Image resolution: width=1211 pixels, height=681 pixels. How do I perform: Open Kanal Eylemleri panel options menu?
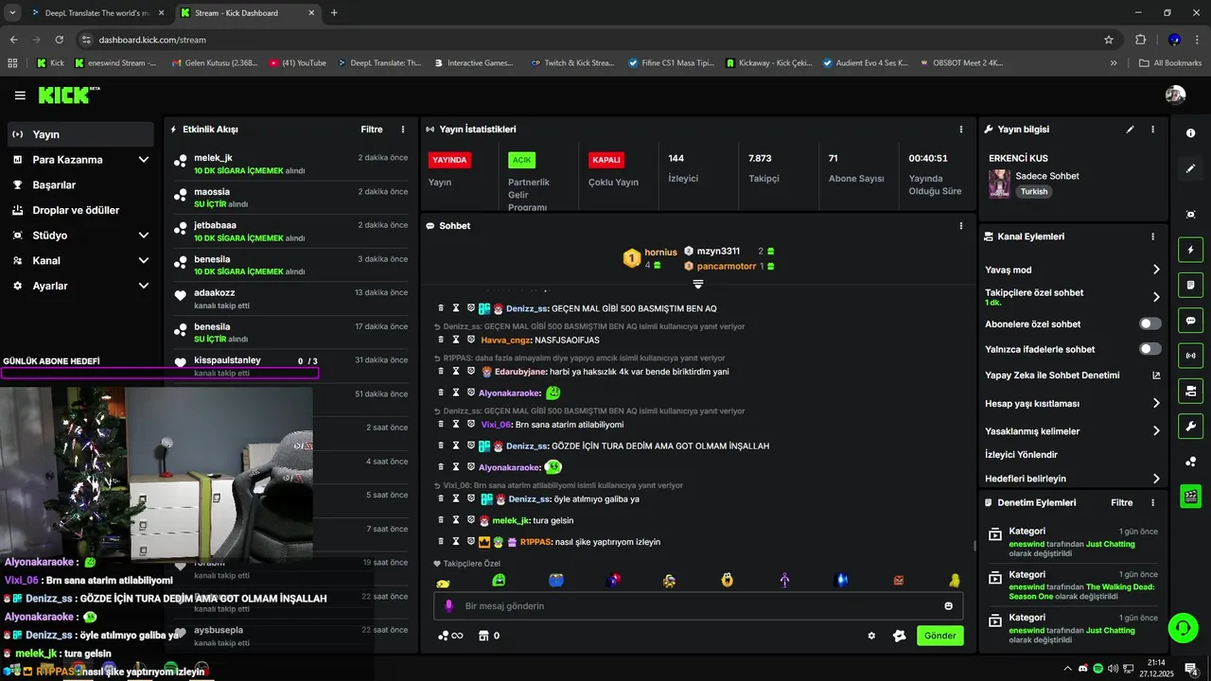pos(1152,236)
